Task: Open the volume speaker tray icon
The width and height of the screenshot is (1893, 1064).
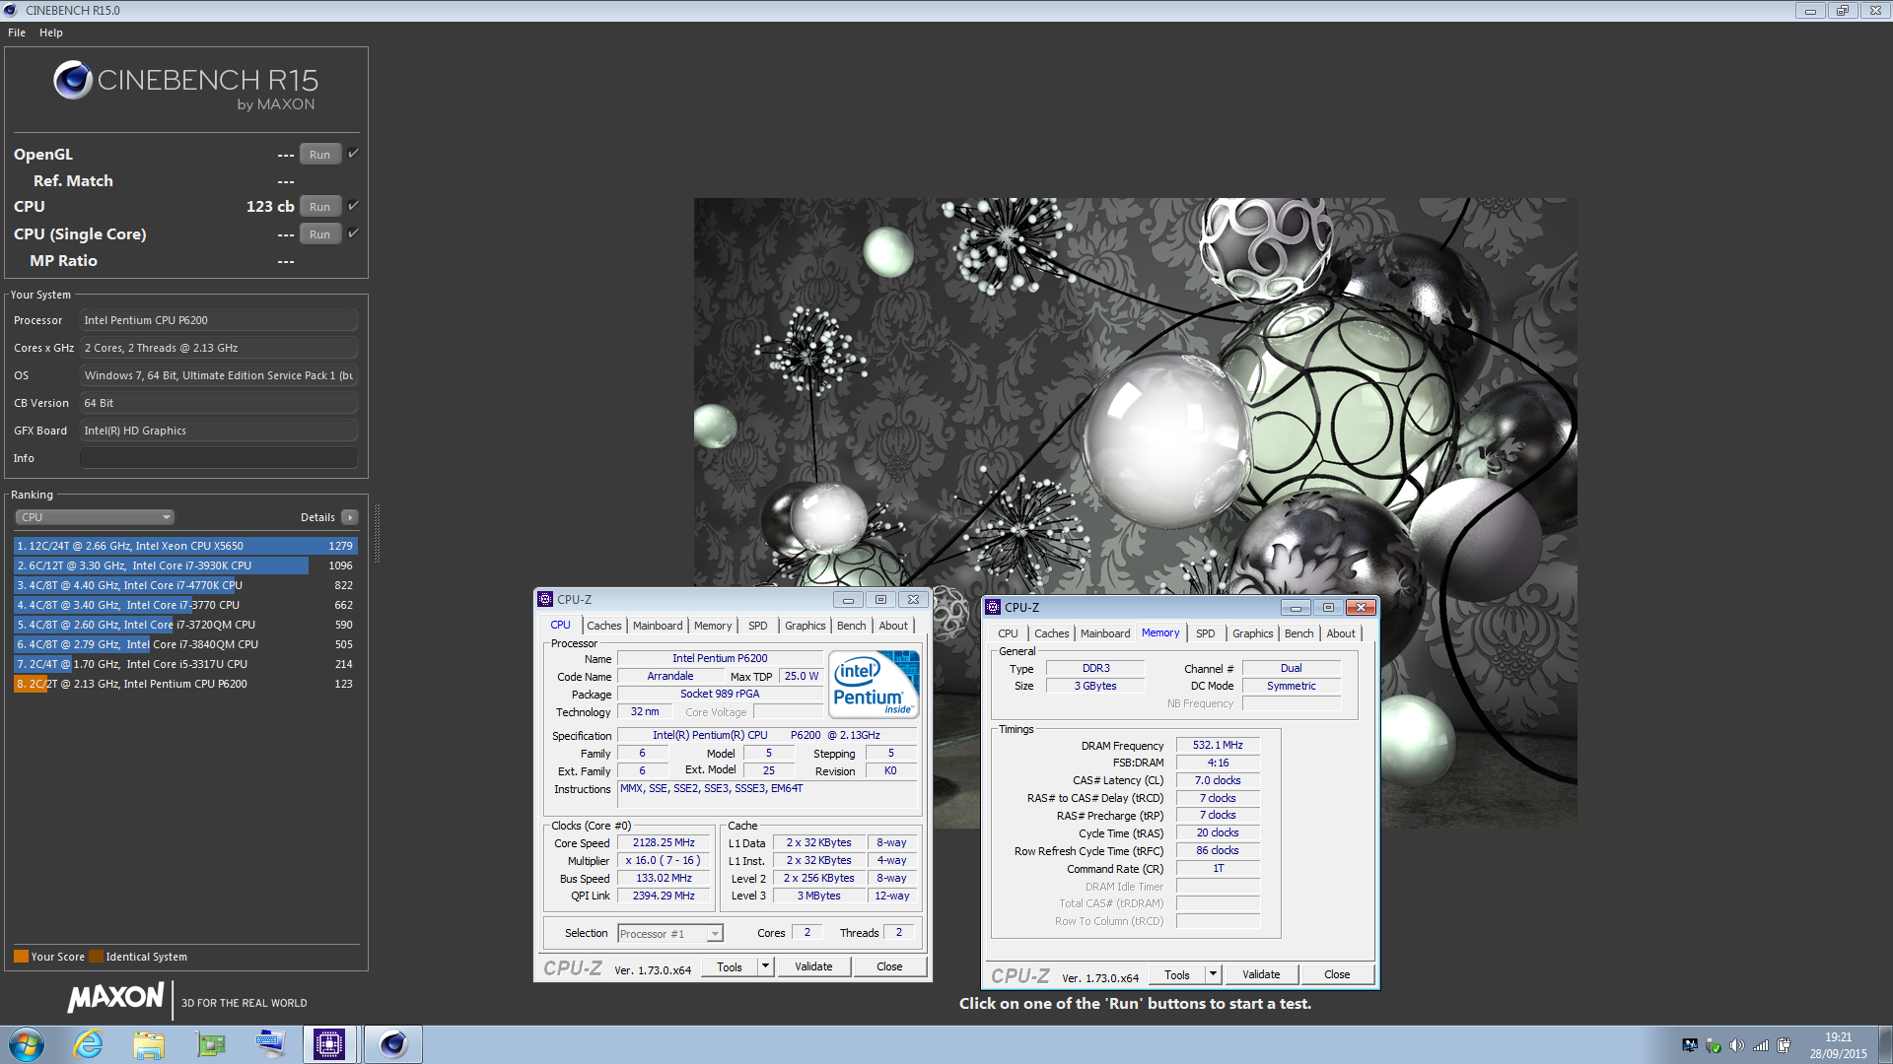Action: coord(1737,1045)
